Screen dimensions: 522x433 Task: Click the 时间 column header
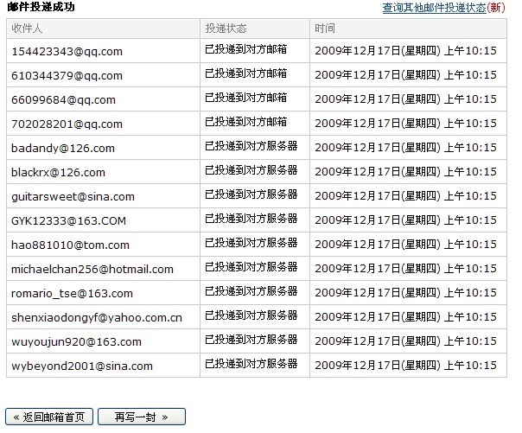point(325,28)
